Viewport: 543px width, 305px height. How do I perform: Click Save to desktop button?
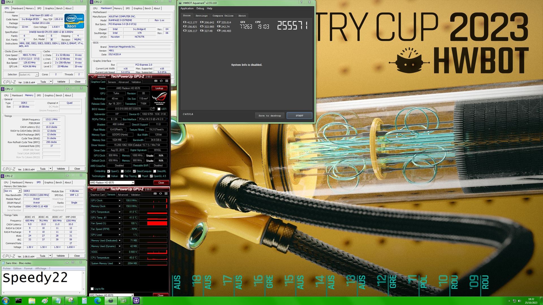pos(270,116)
